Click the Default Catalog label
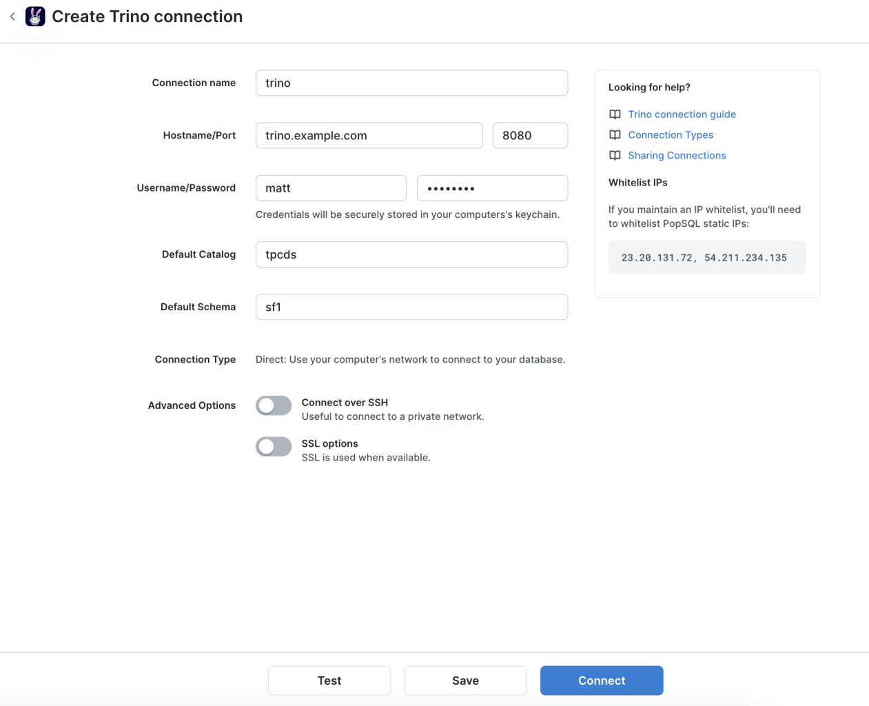The width and height of the screenshot is (869, 706). coord(198,254)
